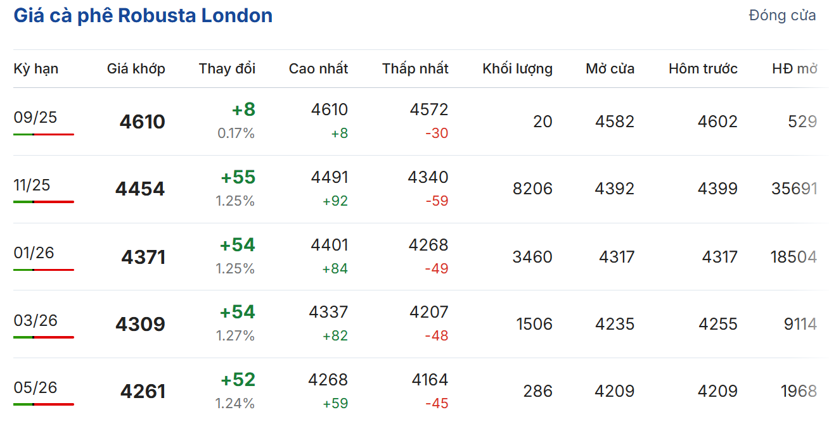The height and width of the screenshot is (424, 829).
Task: Select the 09/25 contract term
Action: (x=35, y=117)
